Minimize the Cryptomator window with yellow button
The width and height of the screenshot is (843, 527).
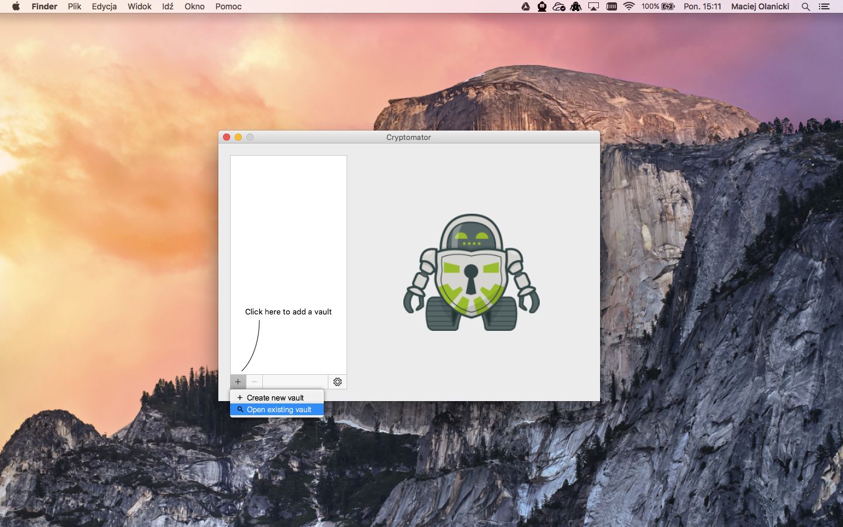tap(238, 137)
